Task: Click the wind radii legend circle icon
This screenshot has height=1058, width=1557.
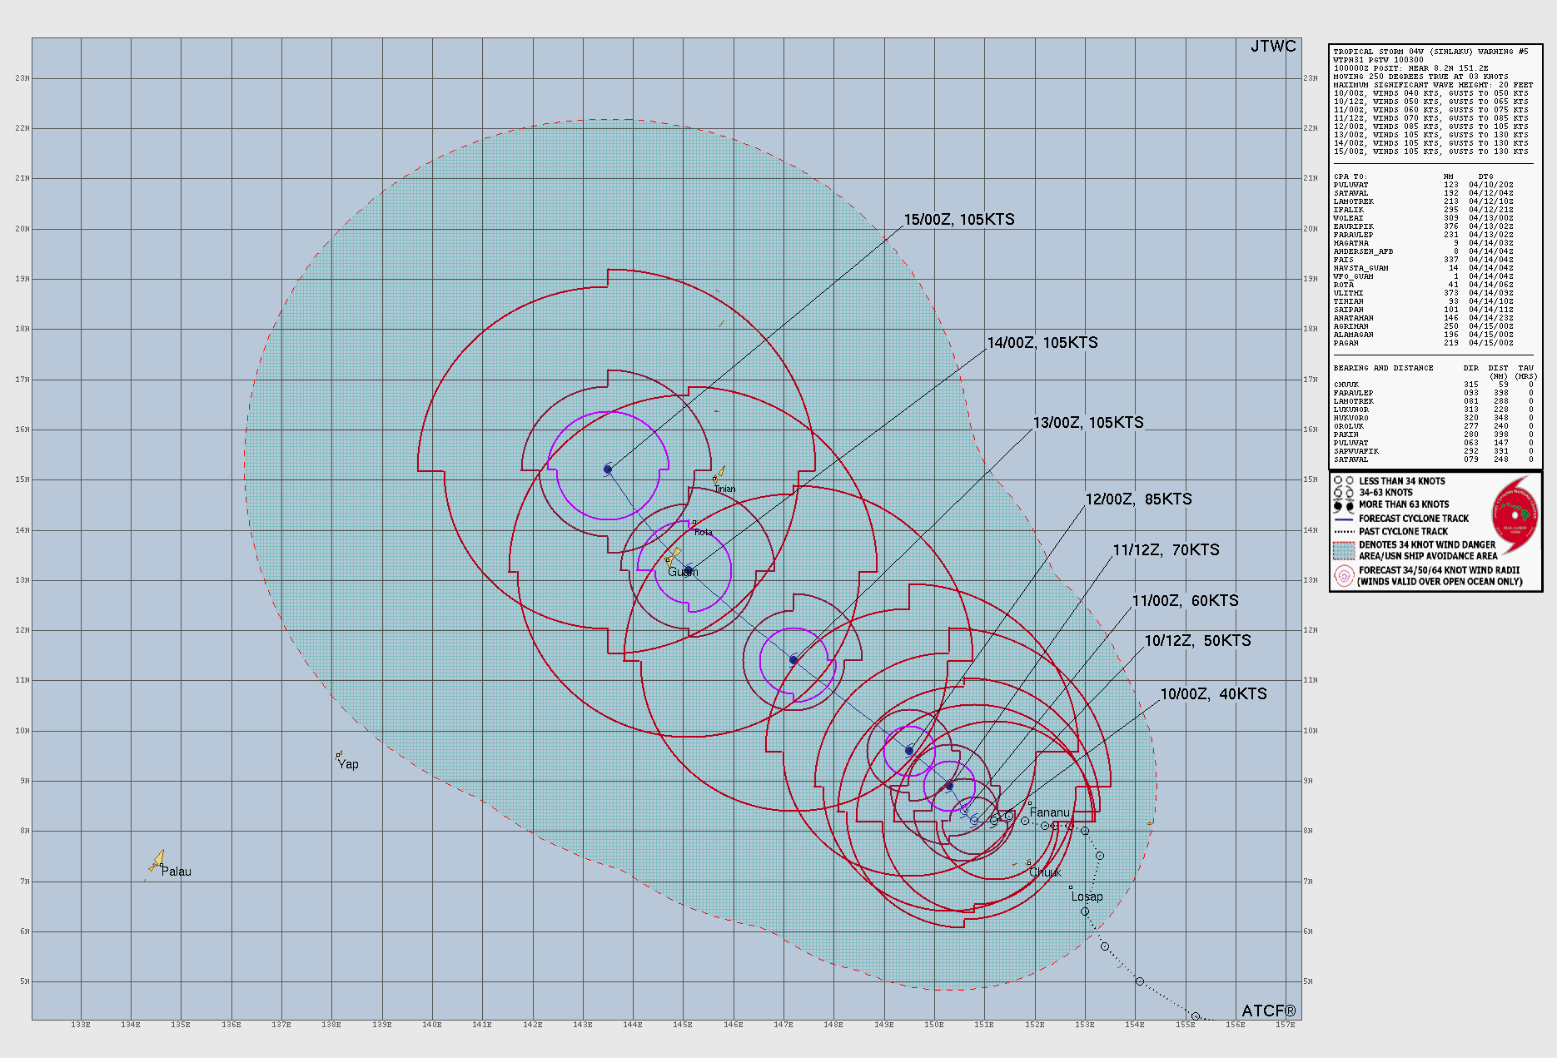Action: point(1344,576)
